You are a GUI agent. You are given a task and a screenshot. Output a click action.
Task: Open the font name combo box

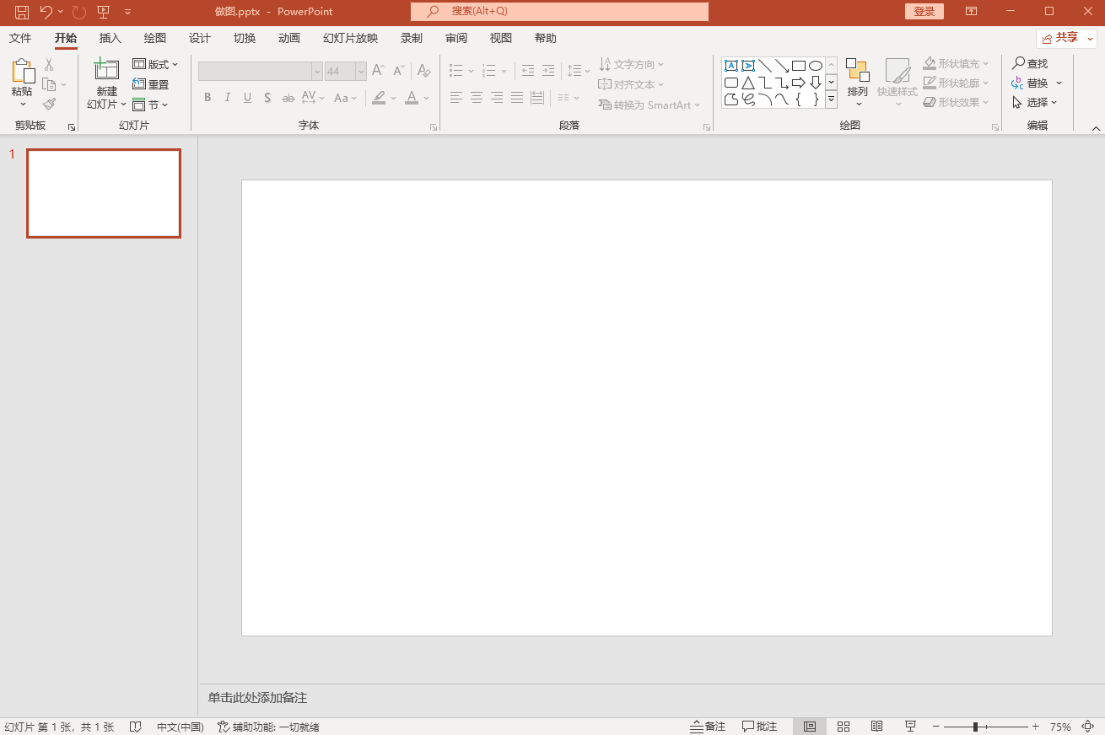[x=261, y=72]
